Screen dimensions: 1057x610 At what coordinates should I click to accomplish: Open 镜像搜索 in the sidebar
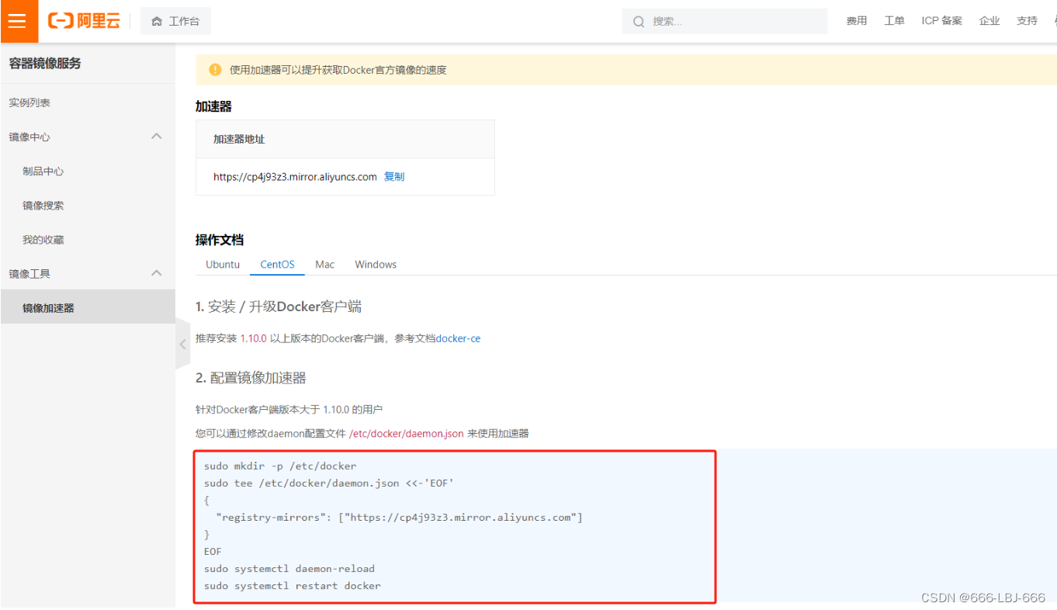(43, 206)
